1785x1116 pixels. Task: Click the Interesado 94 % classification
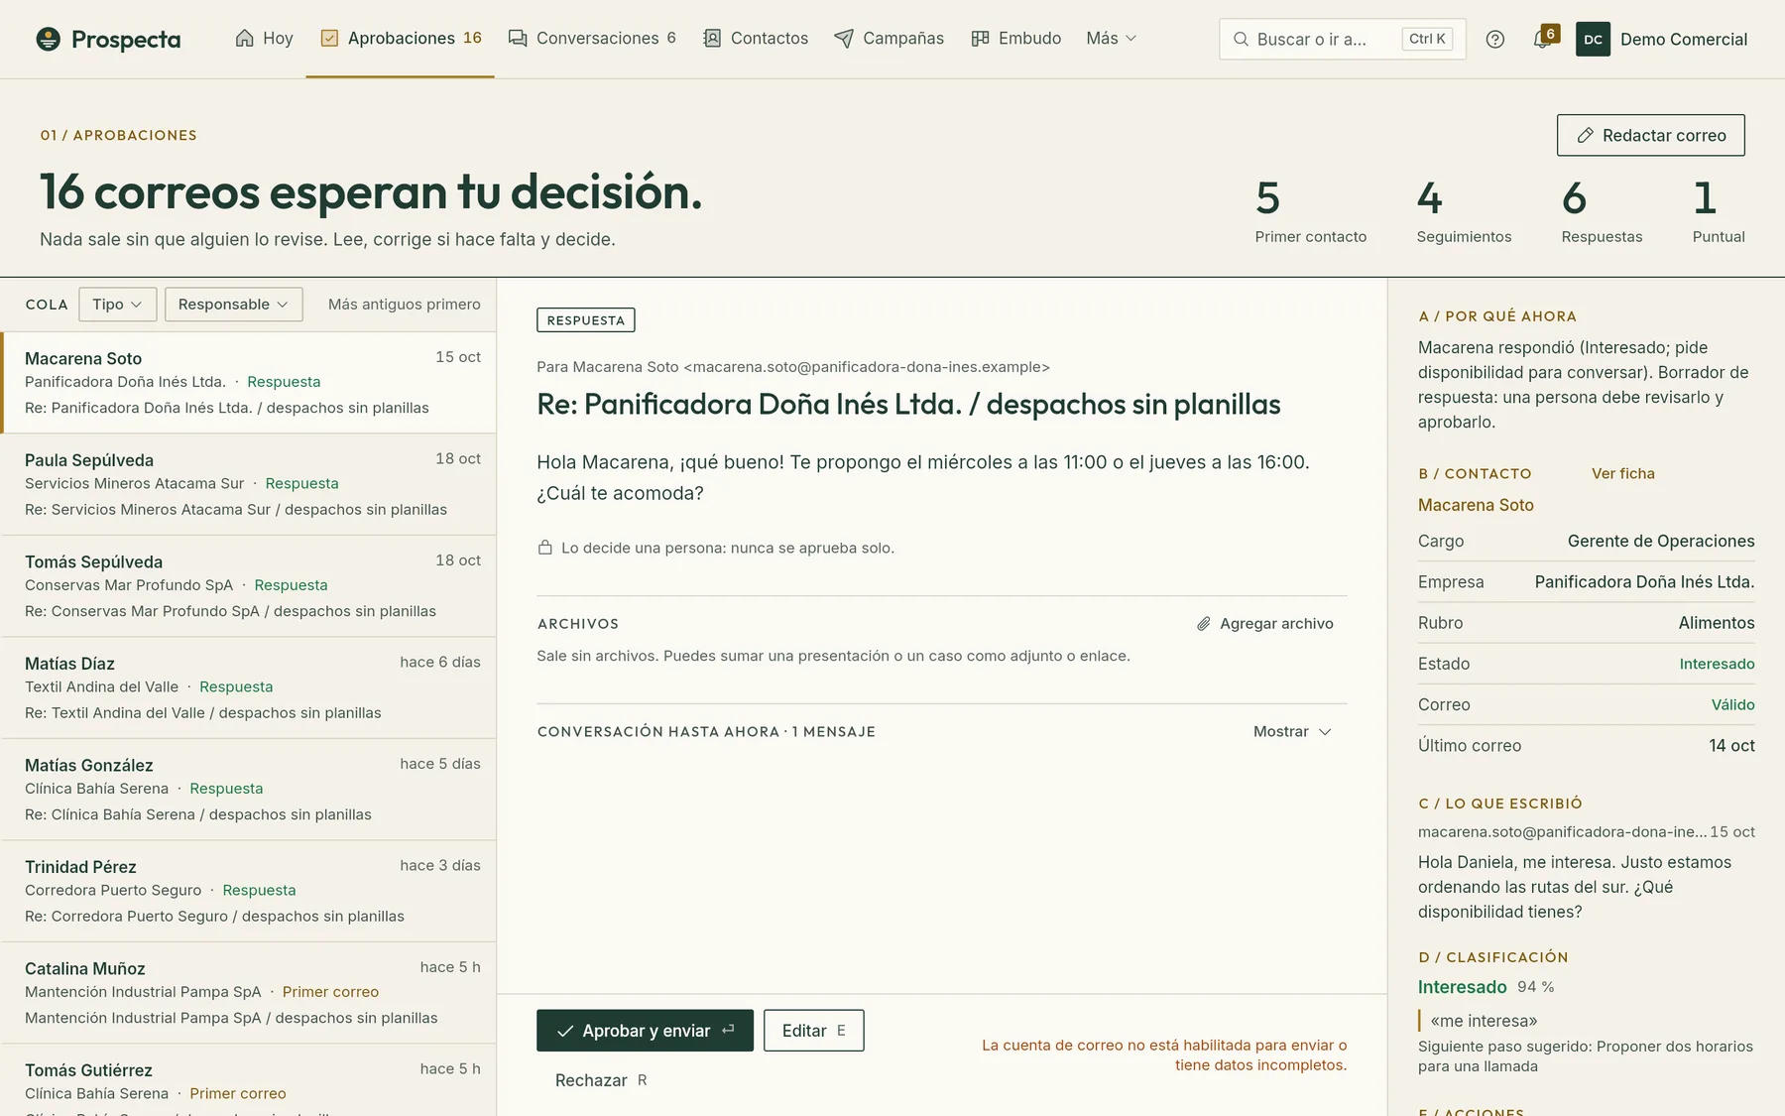pyautogui.click(x=1486, y=987)
